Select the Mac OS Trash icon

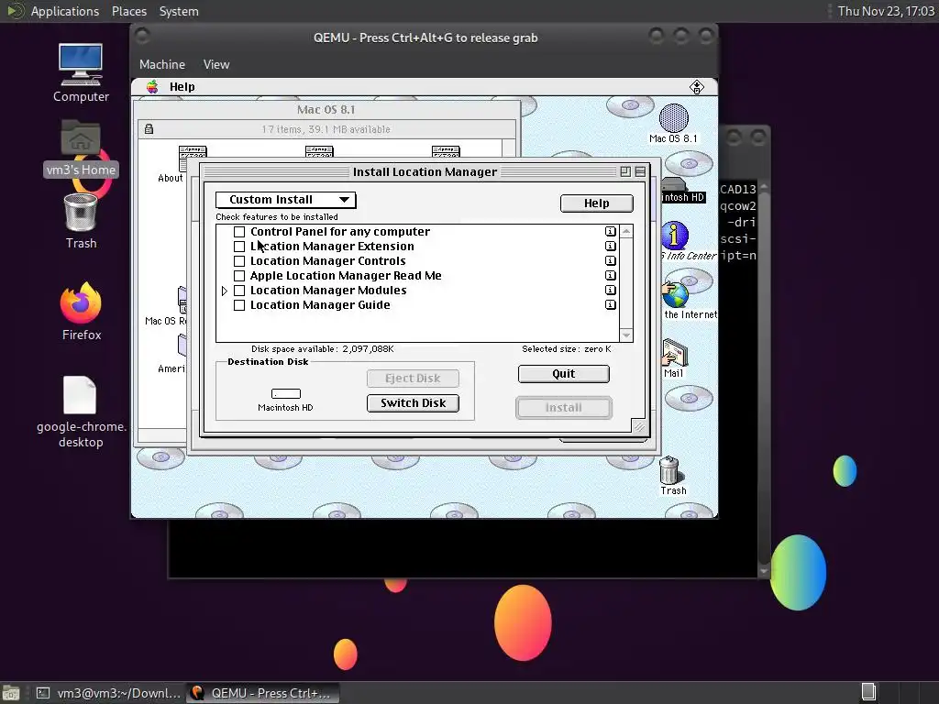tap(669, 470)
